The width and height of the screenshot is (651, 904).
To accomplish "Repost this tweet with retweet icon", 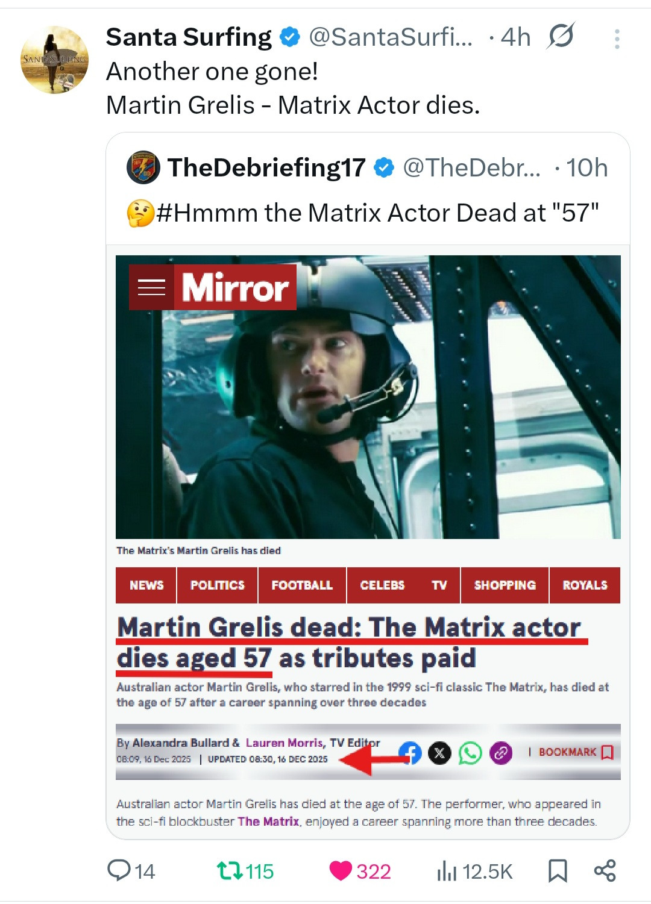I will click(x=229, y=871).
